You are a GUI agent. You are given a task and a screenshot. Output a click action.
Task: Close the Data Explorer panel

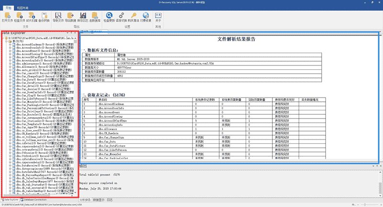pyautogui.click(x=75, y=33)
